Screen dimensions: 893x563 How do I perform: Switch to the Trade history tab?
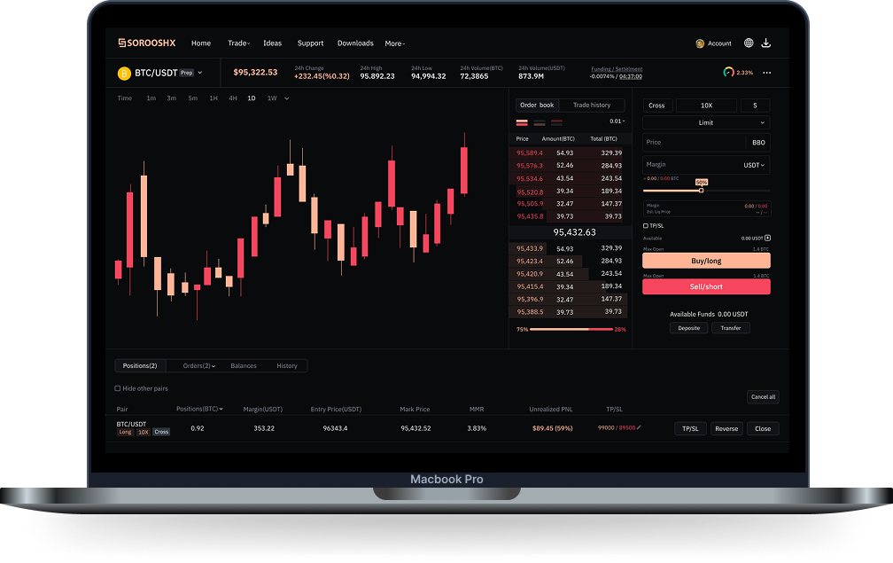[592, 105]
